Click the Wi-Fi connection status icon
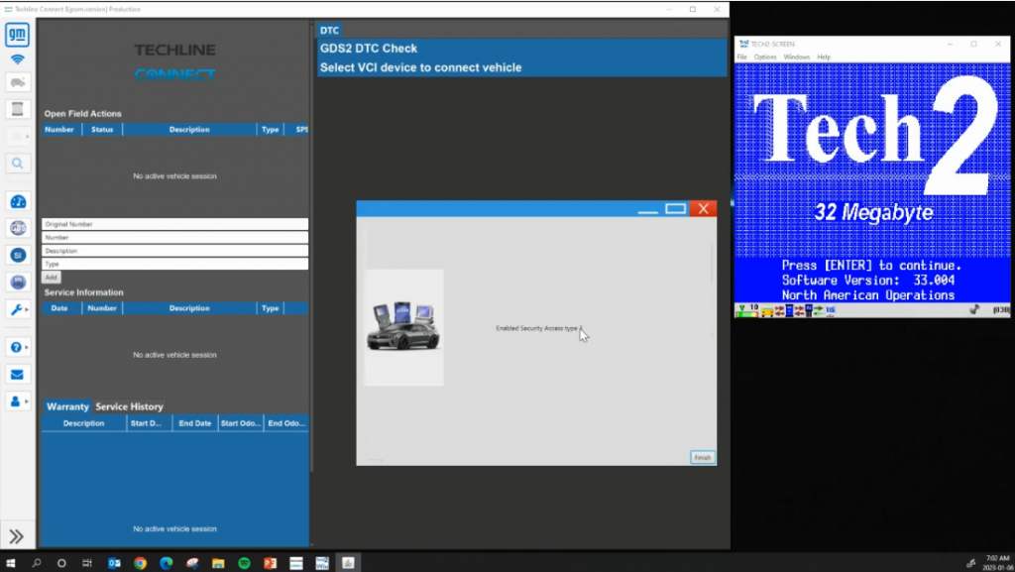Viewport: 1015px width, 572px height. [18, 59]
